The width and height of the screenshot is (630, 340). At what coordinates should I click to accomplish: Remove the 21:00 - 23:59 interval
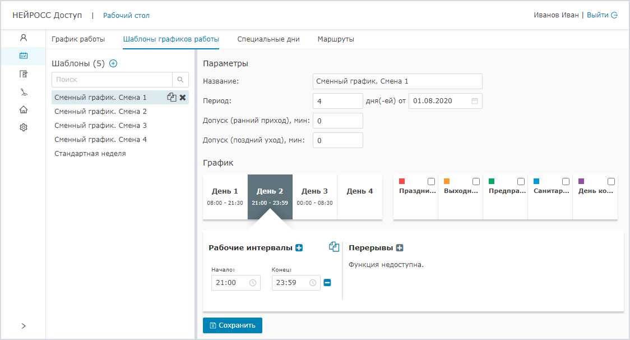coord(327,283)
